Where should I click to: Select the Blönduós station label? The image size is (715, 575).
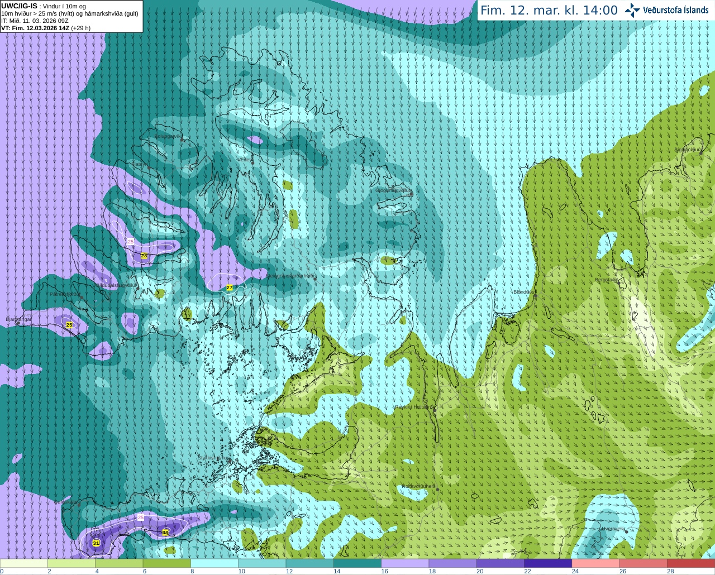point(525,292)
